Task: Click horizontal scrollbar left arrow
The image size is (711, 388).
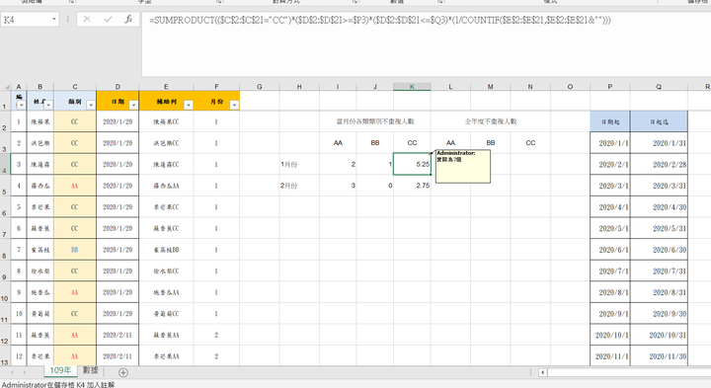Action: click(542, 372)
